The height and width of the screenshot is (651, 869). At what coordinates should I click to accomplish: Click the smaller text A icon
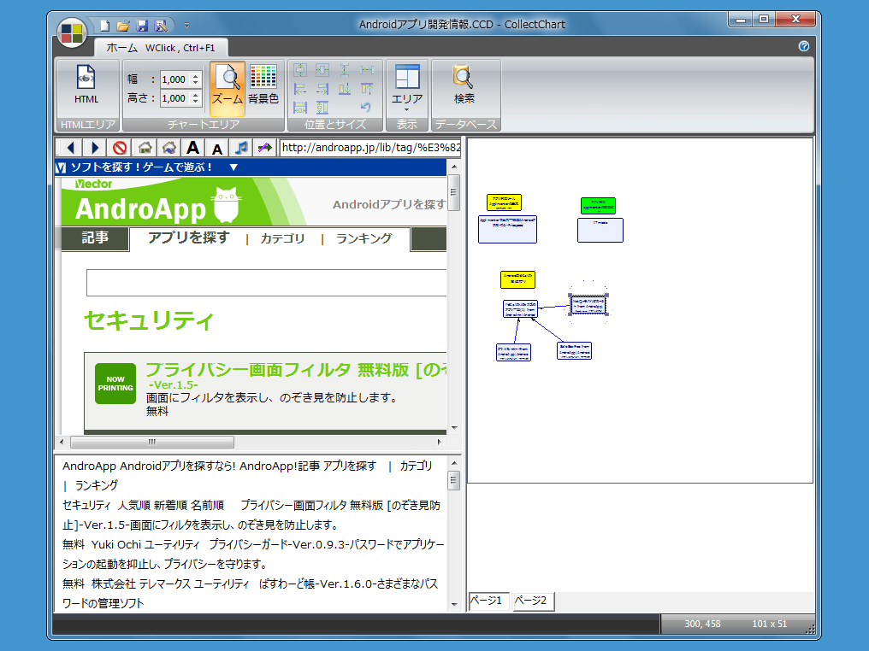coord(217,149)
